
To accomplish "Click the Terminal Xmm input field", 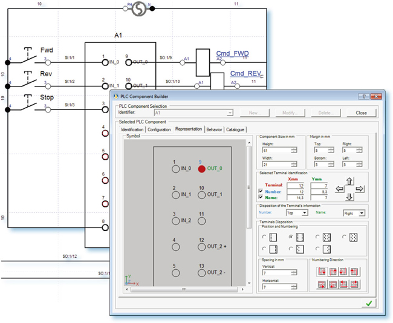I will click(295, 186).
